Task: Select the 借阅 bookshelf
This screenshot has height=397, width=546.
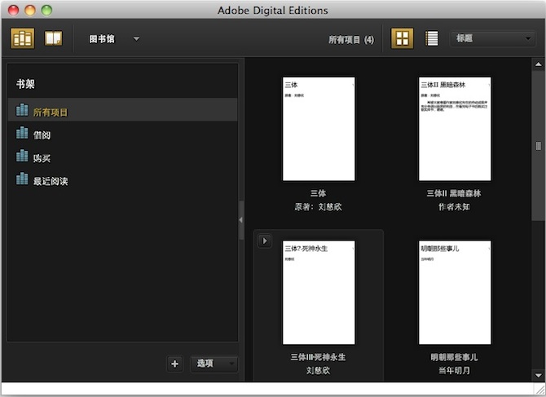Action: tap(122, 133)
